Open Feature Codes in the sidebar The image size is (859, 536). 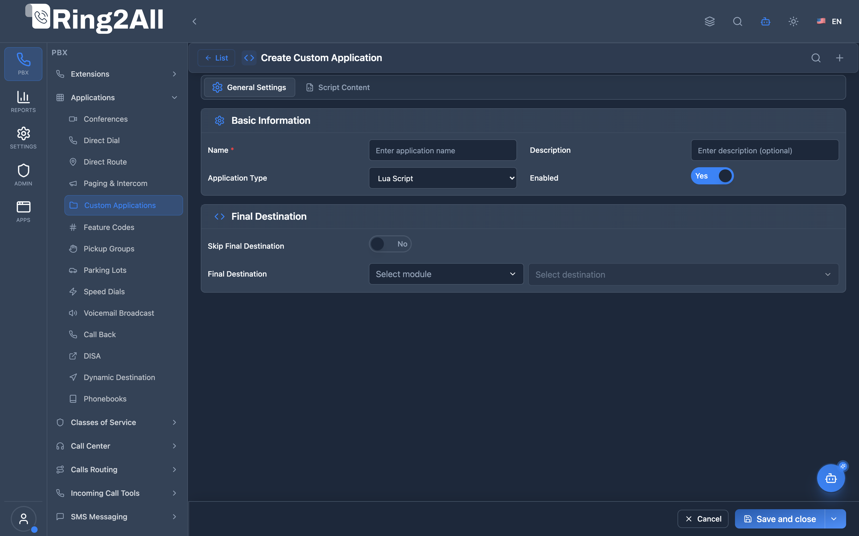click(123, 227)
